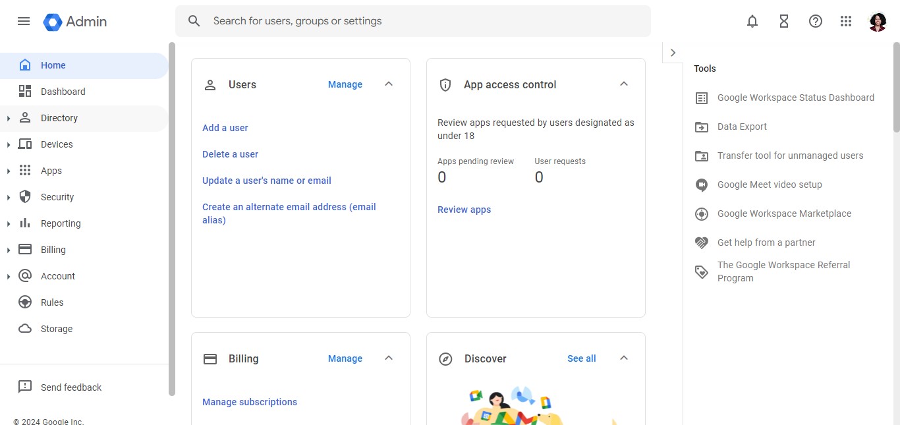Expand the Security section arrow
Screen dimensions: 900x425
[9, 198]
